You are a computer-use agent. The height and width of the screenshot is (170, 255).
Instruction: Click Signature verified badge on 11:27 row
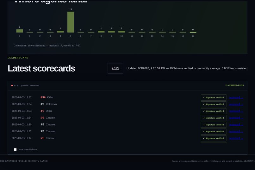213,131
